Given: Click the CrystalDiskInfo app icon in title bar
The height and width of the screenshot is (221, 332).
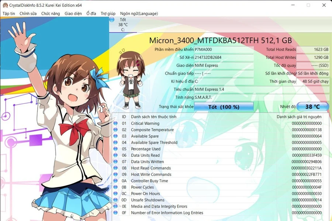Looking at the screenshot, I should [5, 5].
